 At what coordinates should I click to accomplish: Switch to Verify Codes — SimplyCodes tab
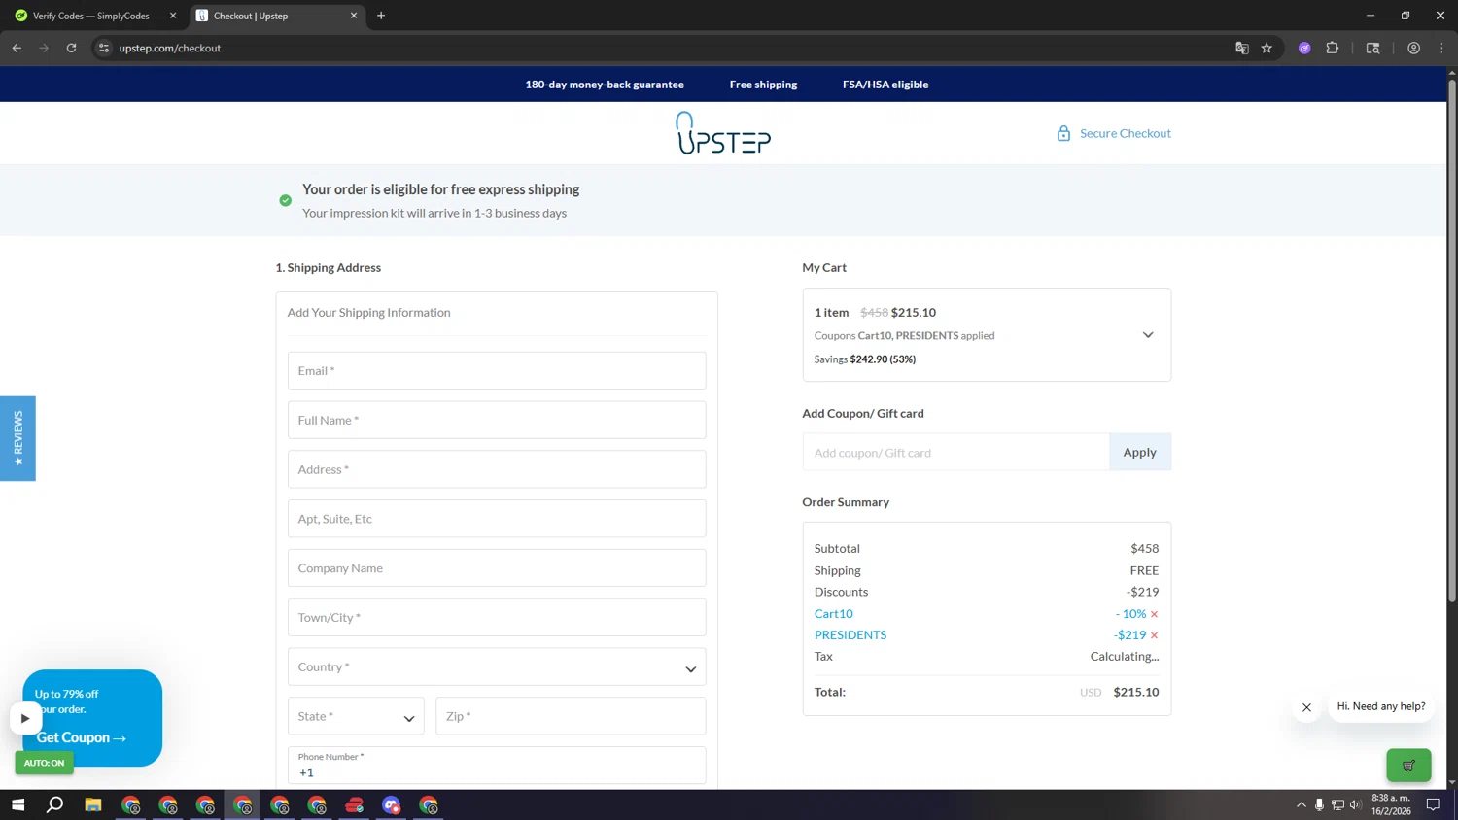91,16
